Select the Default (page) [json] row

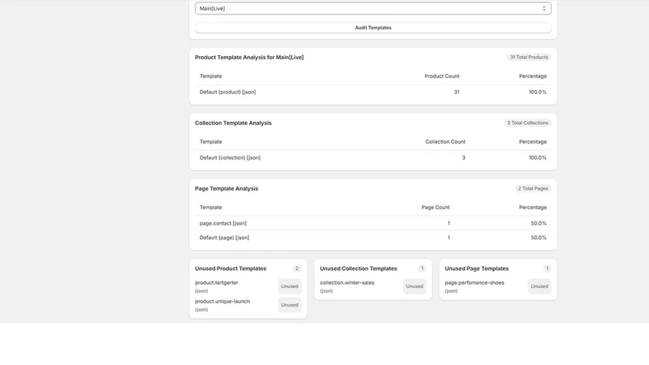(373, 238)
